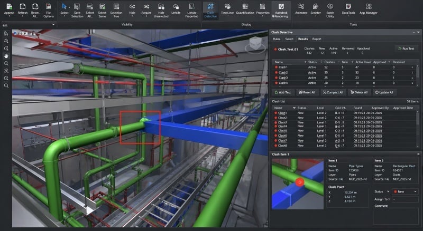
Task: Open the clash Status New dropdown
Action: coord(405,191)
